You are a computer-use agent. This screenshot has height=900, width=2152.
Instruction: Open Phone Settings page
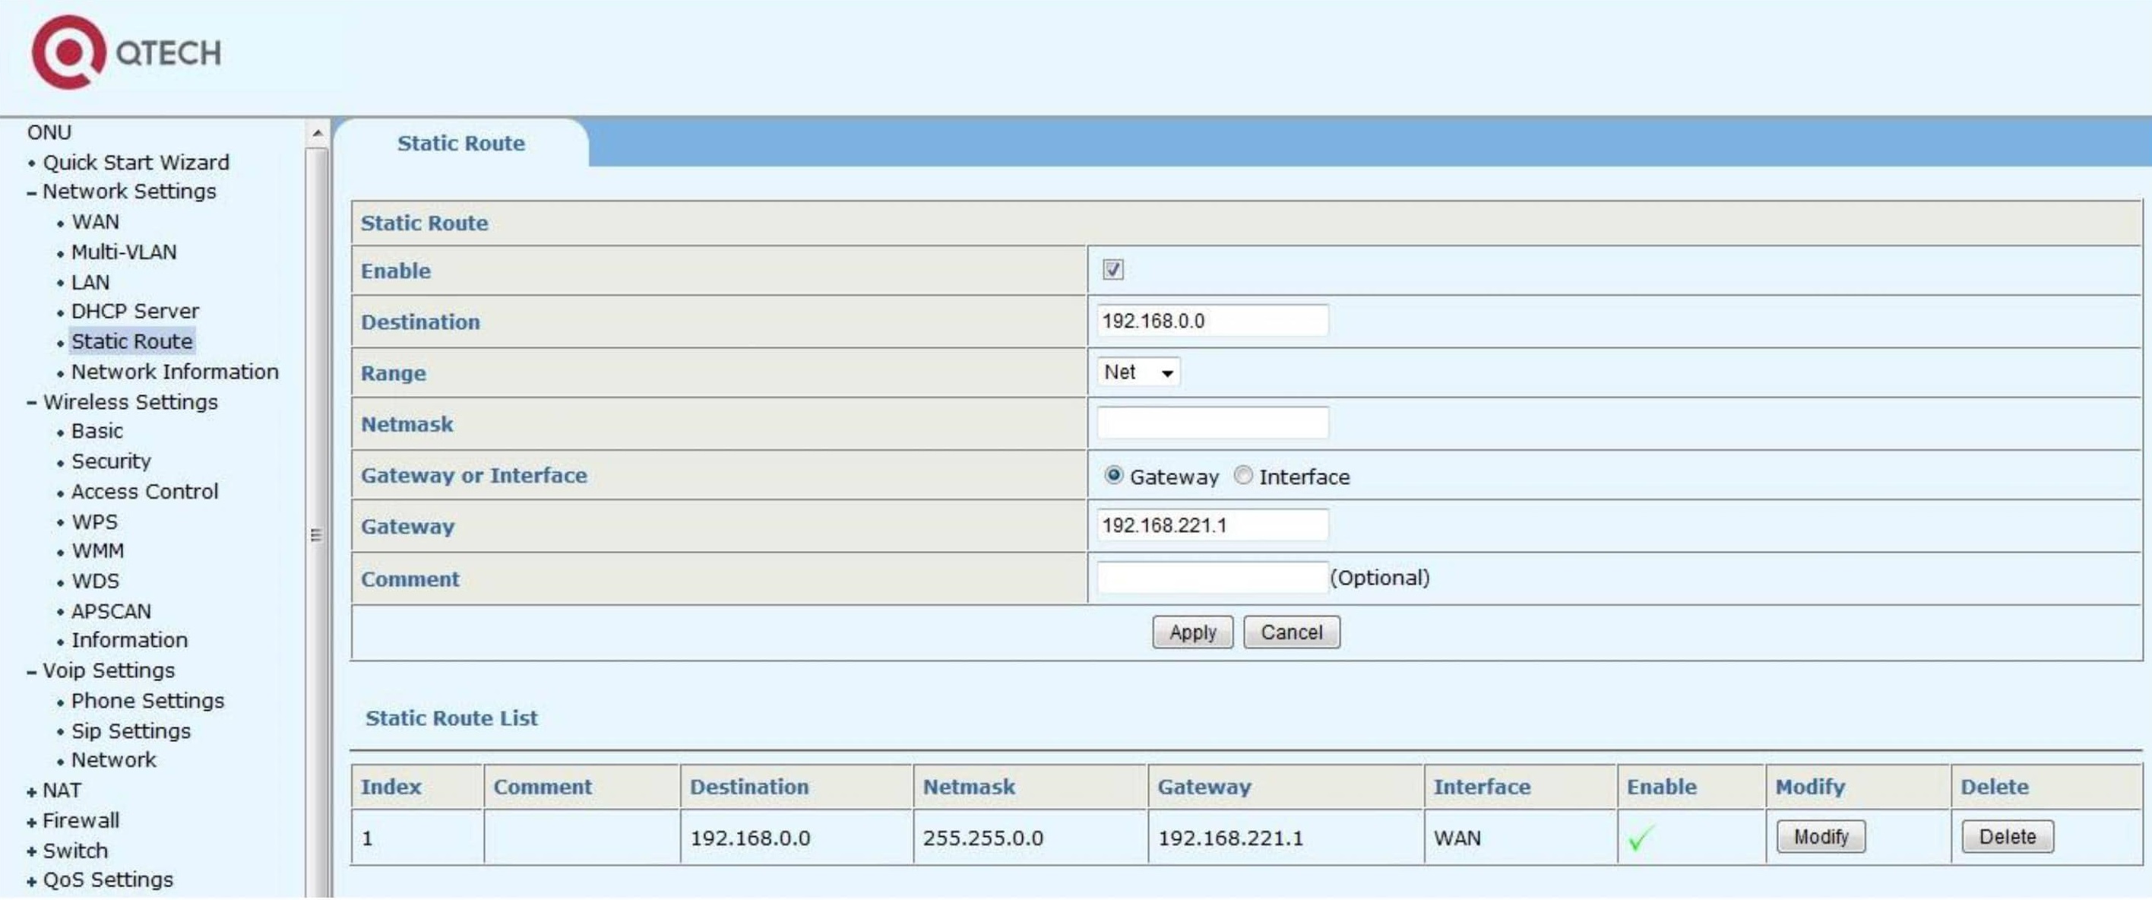148,701
